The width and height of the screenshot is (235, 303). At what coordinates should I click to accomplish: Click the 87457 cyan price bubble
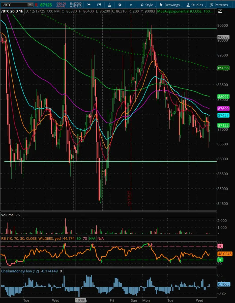point(223,115)
